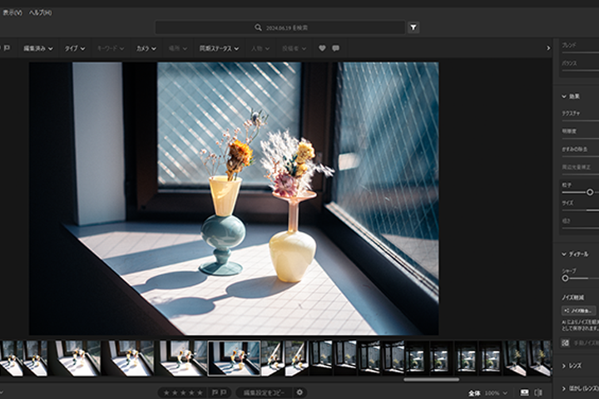
Task: Expand the ぼかし (レンズ) panel section
Action: pos(580,388)
